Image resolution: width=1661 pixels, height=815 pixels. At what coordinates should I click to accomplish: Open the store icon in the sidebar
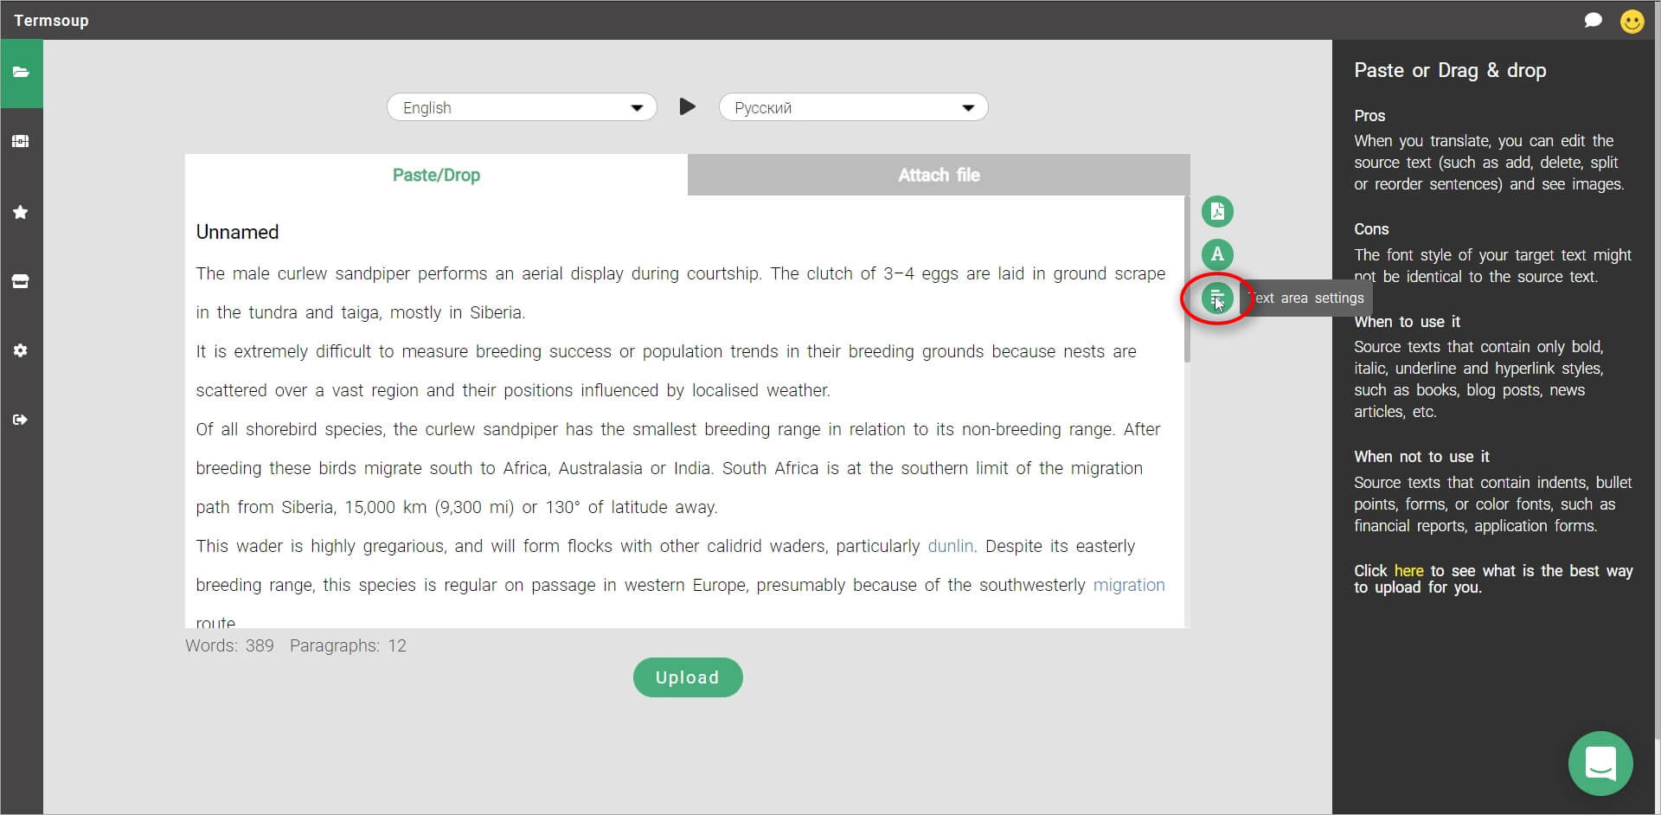[x=21, y=281]
